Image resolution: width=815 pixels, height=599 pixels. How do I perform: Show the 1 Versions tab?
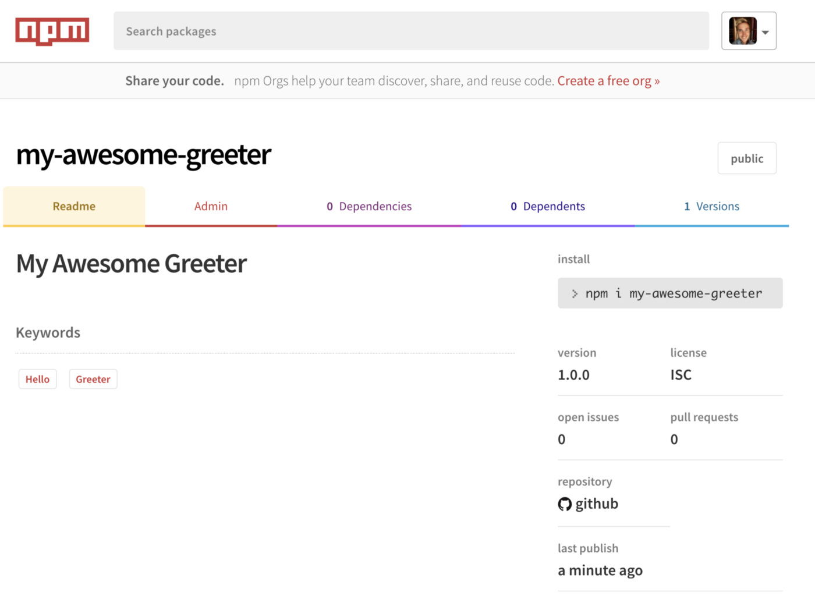click(x=711, y=206)
